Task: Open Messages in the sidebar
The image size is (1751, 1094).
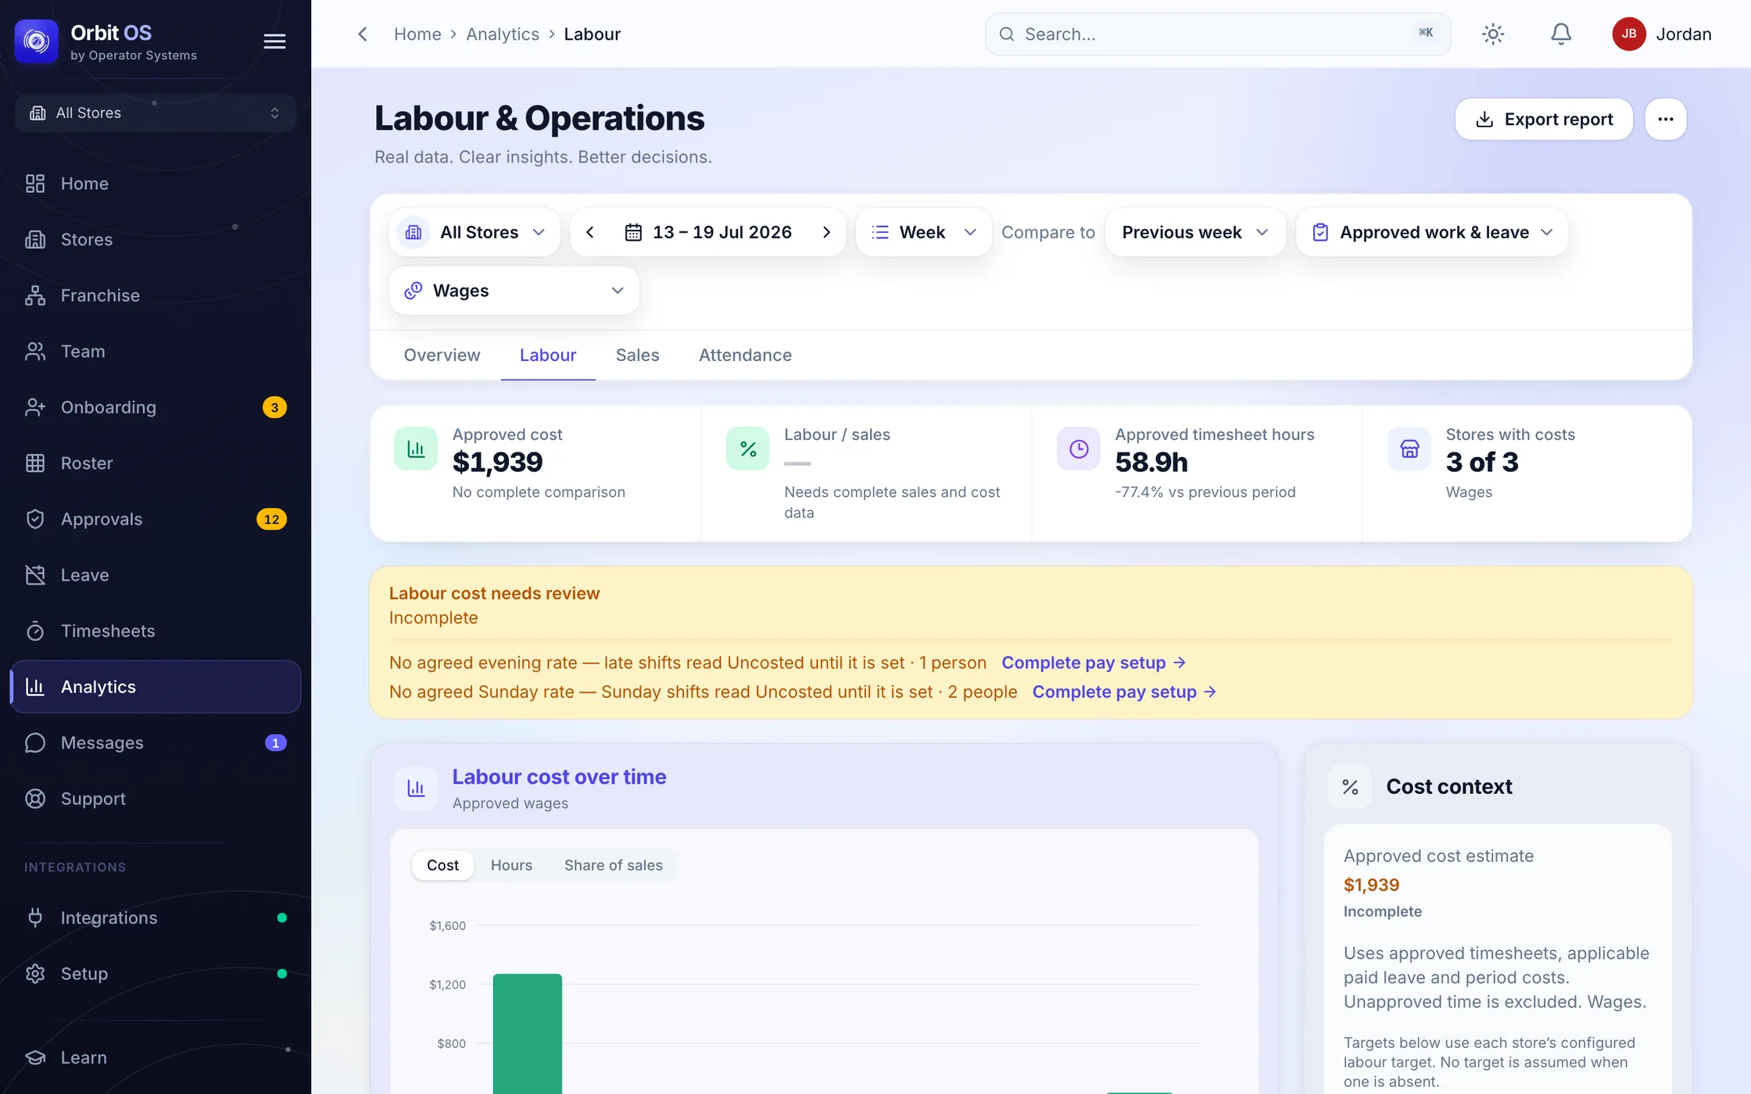Action: 155,742
